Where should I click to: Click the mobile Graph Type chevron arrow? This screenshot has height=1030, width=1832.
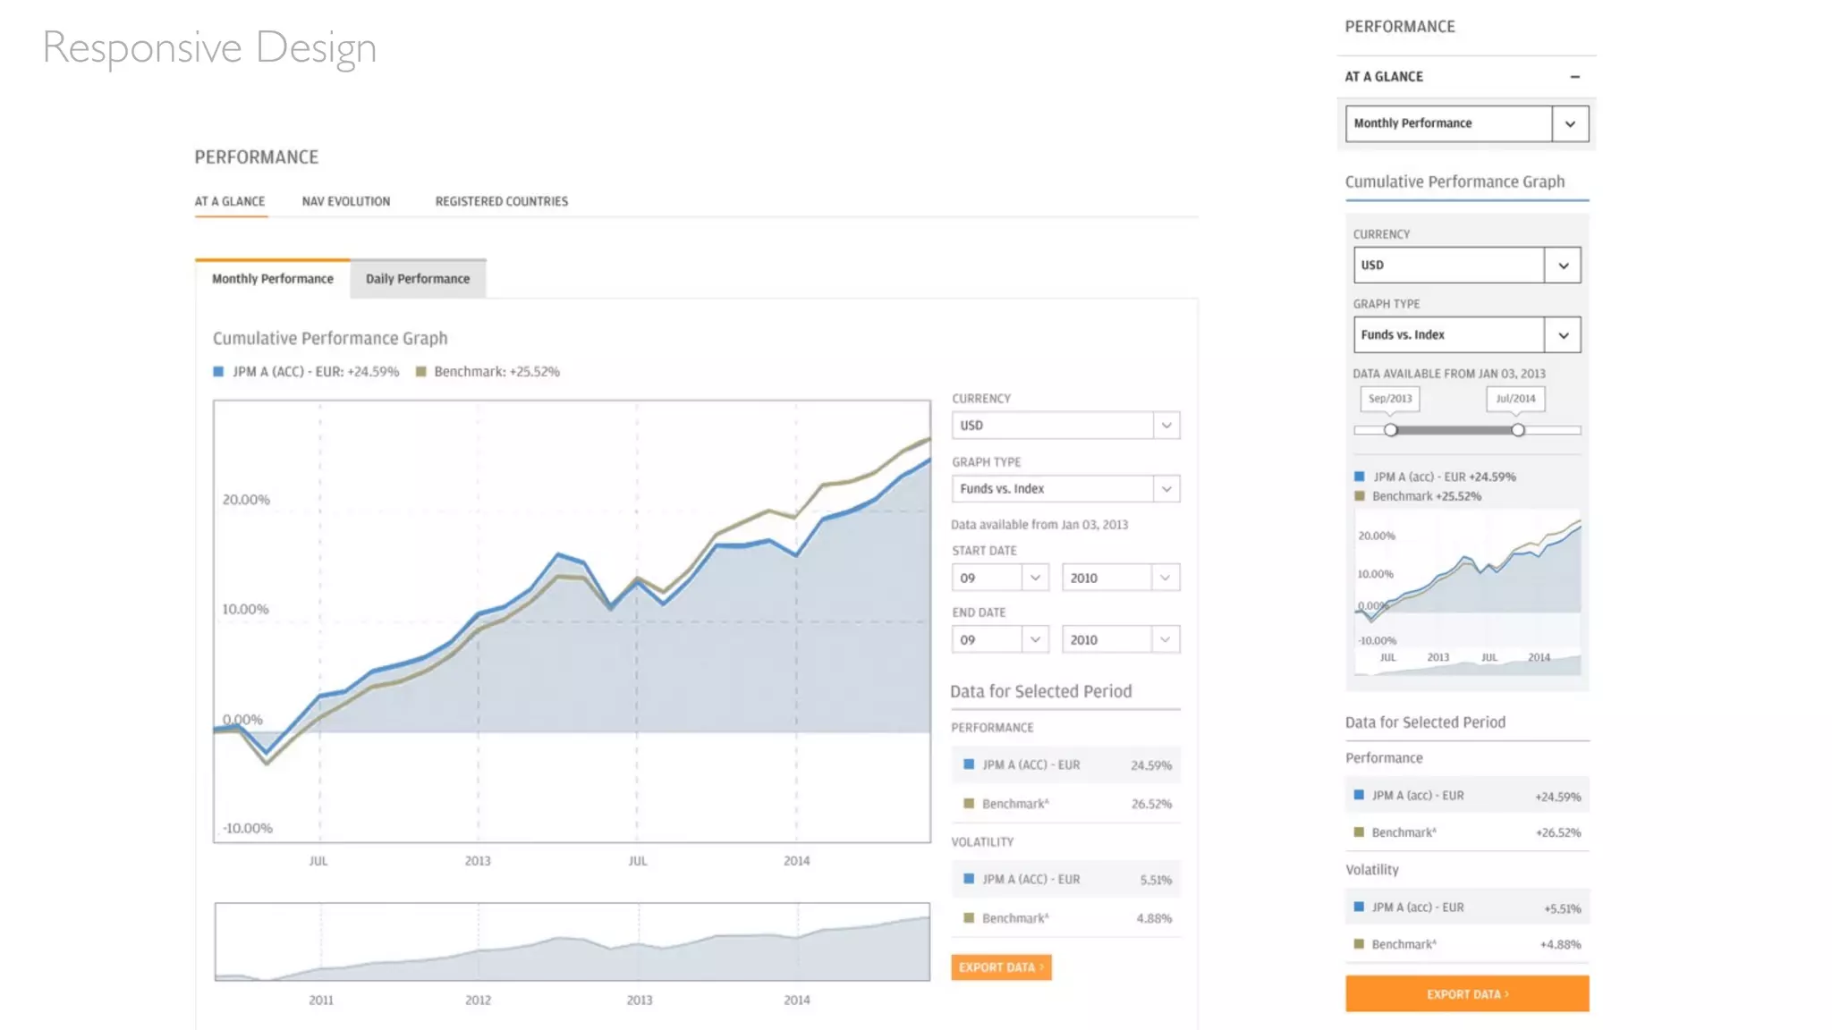[1563, 335]
